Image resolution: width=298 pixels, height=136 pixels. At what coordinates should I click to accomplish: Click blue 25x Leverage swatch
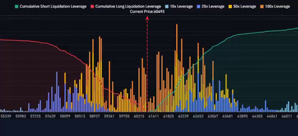[x=198, y=6]
